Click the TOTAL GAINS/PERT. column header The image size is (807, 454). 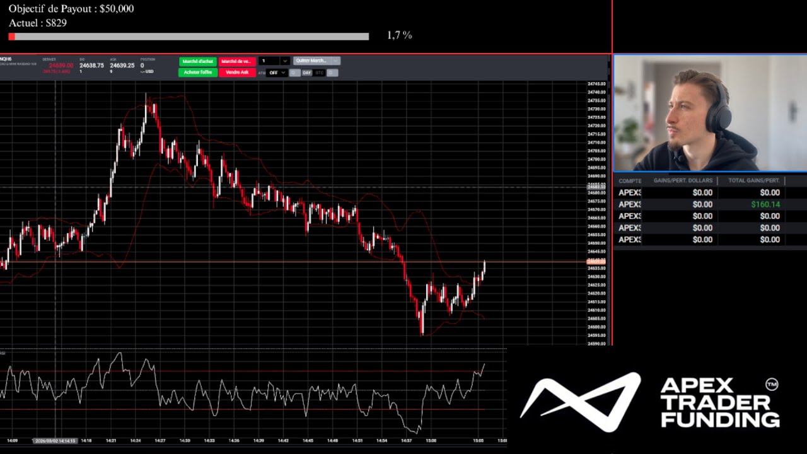[x=754, y=180]
